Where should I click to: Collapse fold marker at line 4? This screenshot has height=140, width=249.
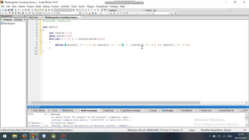[x=42, y=30]
